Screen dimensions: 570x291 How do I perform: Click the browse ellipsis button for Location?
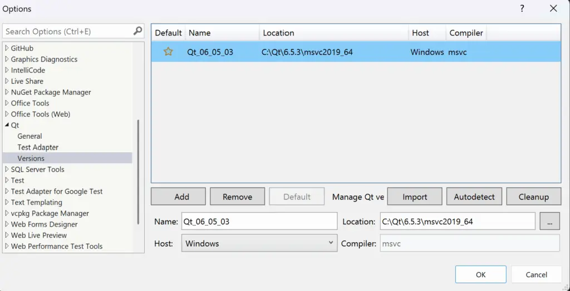pyautogui.click(x=549, y=221)
